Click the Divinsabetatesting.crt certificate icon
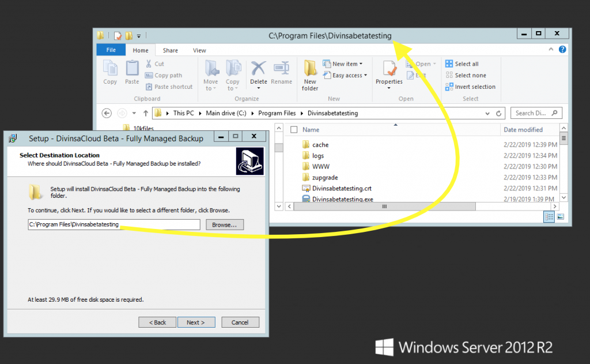The height and width of the screenshot is (364, 590). point(306,189)
